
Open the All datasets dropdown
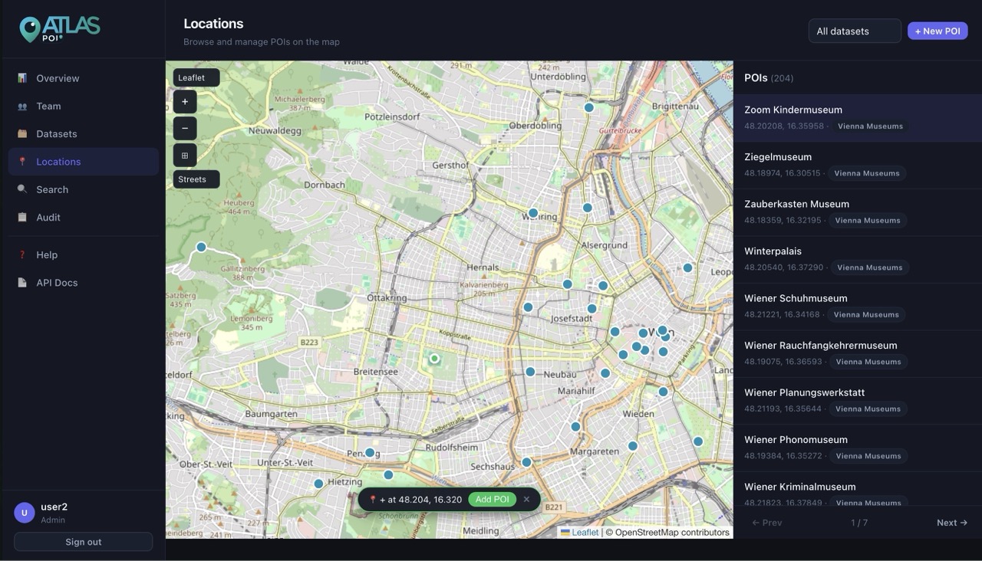pyautogui.click(x=855, y=31)
